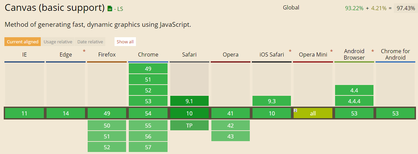Viewport: 418px width, 154px height.
Task: Select the Android Browser version 4.4.4 cell
Action: click(x=354, y=101)
